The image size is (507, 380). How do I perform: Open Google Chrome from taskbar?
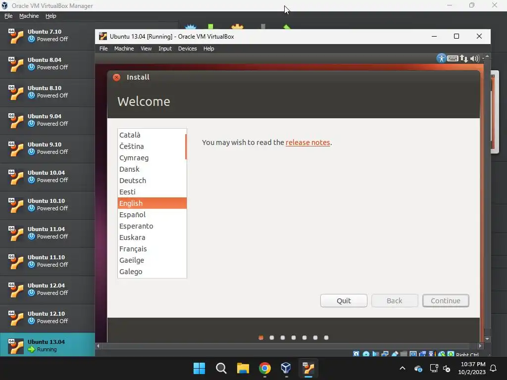264,368
